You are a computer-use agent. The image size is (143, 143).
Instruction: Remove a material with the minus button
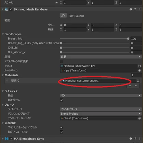coord(136,86)
